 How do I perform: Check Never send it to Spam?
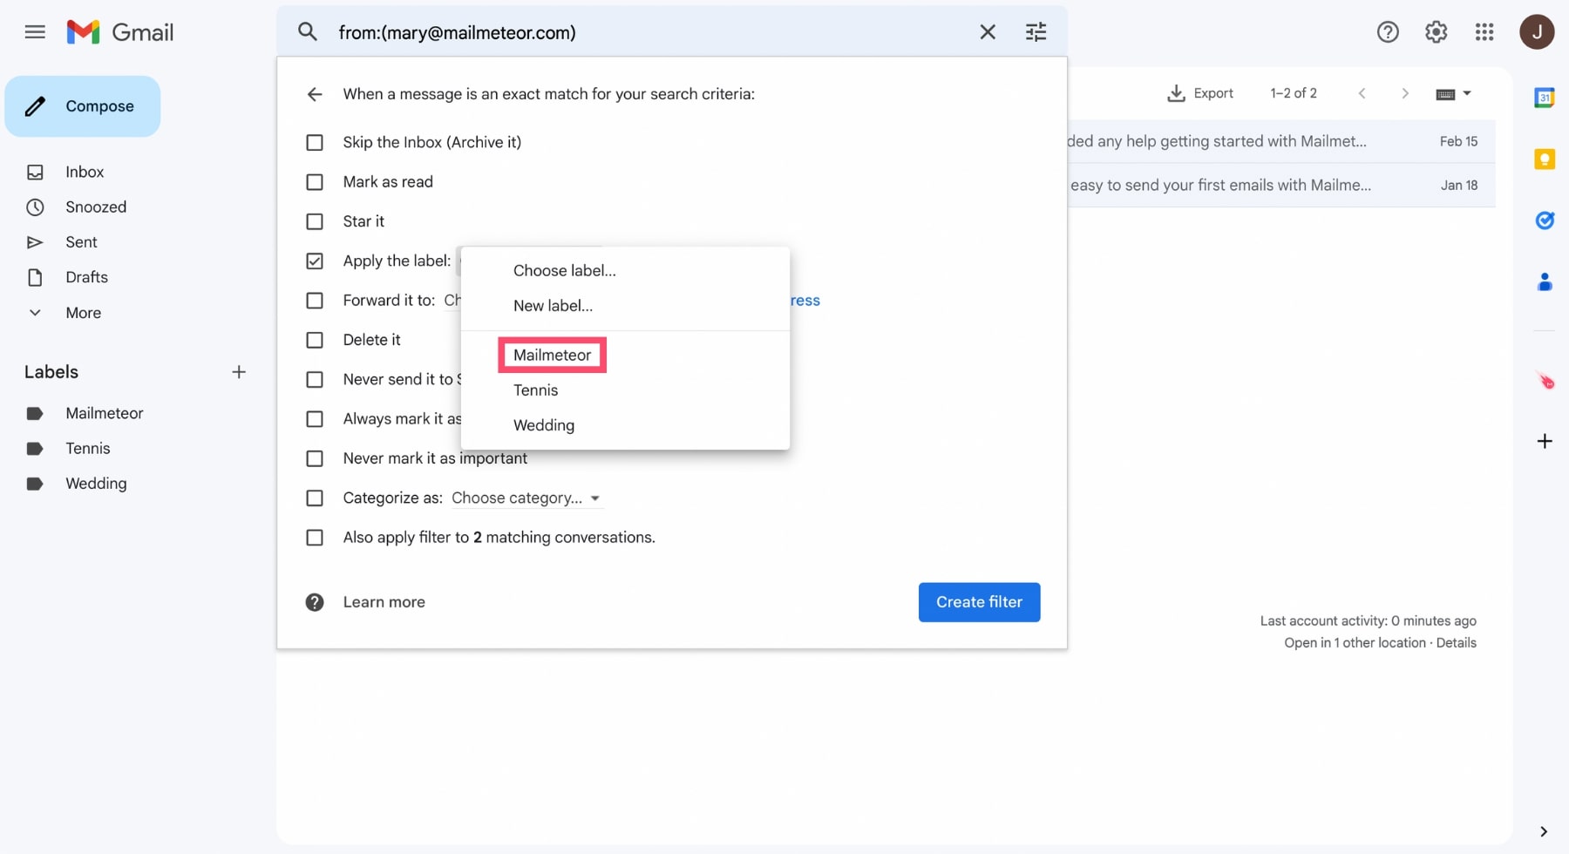[315, 379]
